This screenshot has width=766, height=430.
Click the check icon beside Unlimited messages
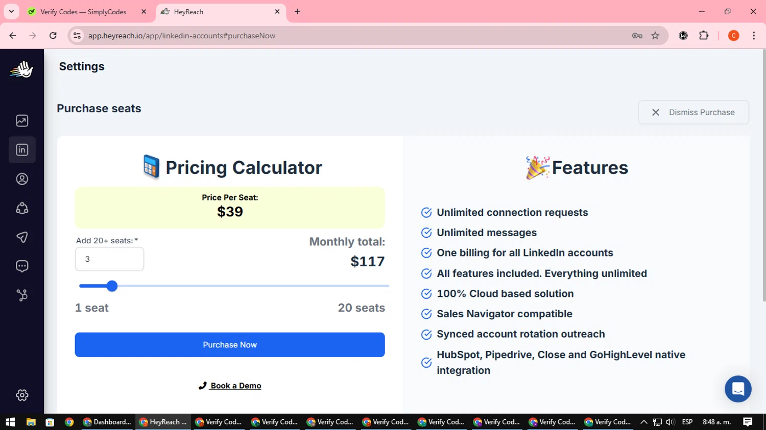click(426, 233)
